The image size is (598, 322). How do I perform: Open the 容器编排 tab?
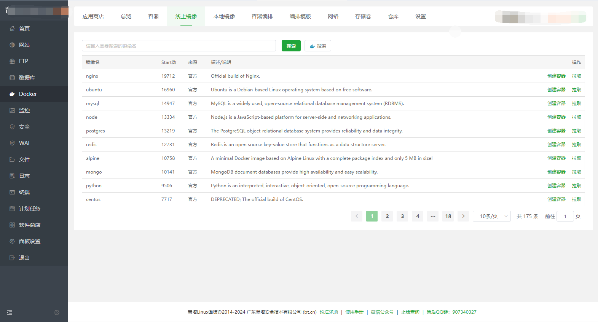[x=262, y=16]
